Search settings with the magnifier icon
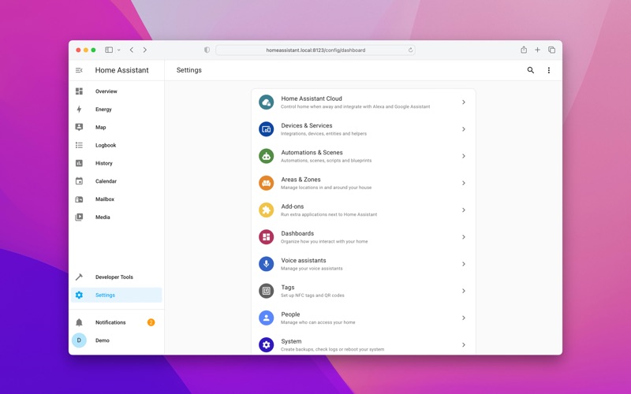This screenshot has width=631, height=394. tap(530, 70)
